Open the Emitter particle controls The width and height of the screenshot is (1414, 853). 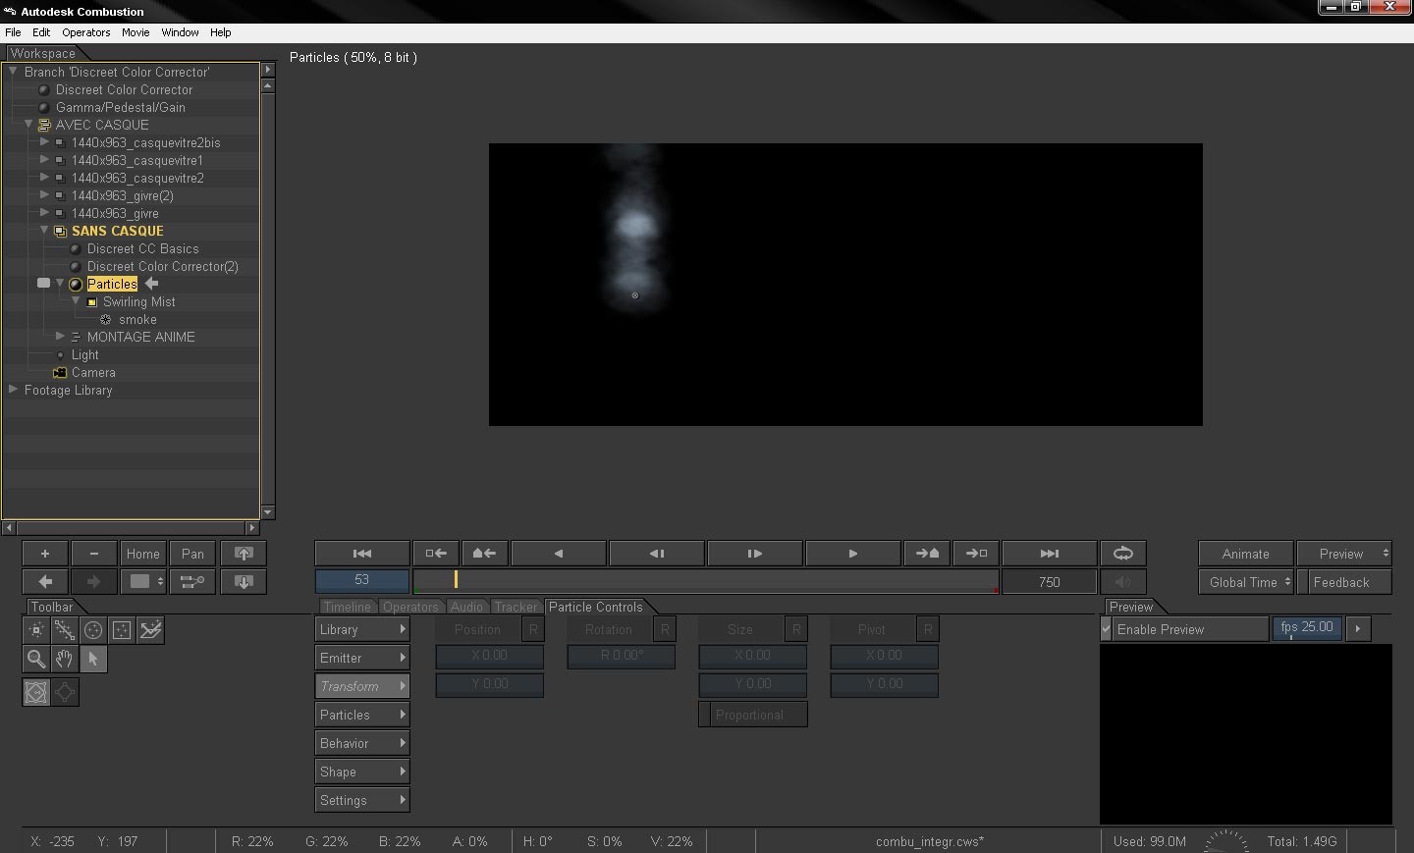point(362,658)
